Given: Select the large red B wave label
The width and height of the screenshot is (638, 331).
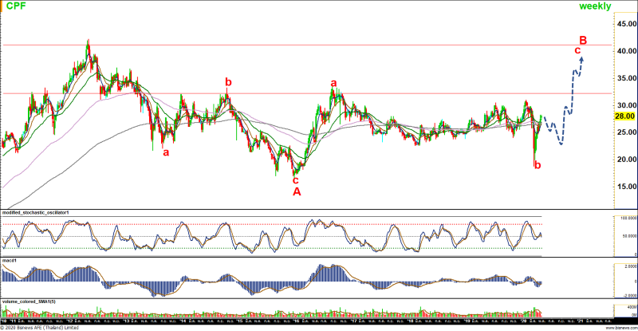Looking at the screenshot, I should (x=583, y=40).
